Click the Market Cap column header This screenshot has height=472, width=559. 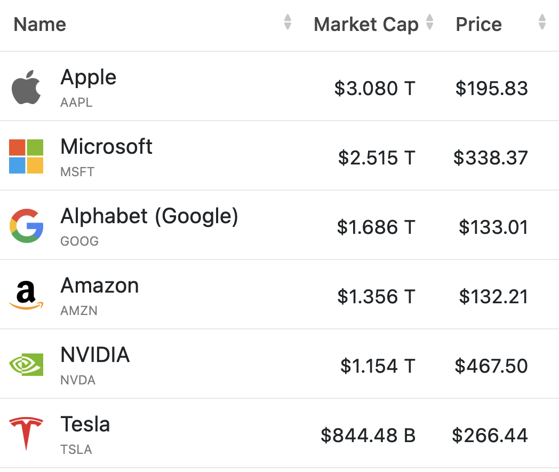(366, 25)
